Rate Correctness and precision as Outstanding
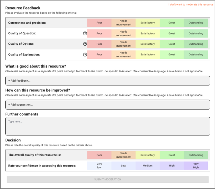Viewport: 215px width, 189px height. 196,23
